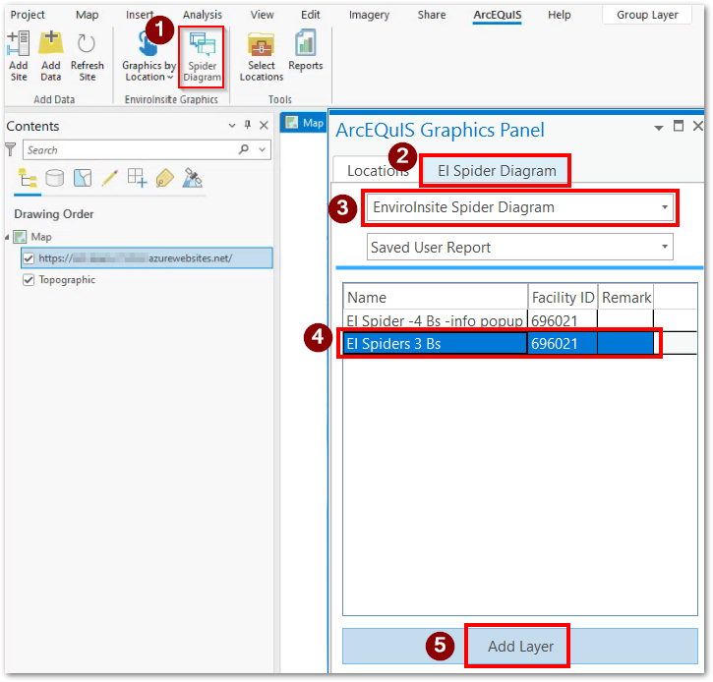The image size is (713, 682).
Task: Open the Insert ribbon tab
Action: [139, 15]
